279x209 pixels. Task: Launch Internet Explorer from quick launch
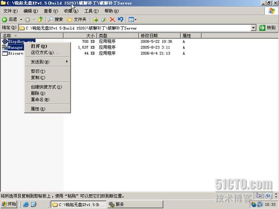pos(26,204)
